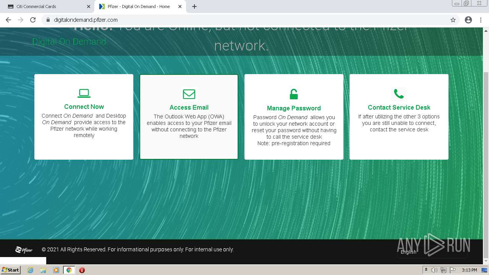Open the Access Email link
The height and width of the screenshot is (275, 489).
(189, 107)
